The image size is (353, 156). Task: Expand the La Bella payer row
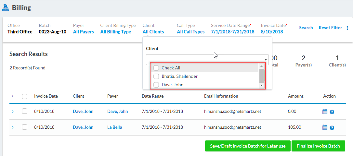[13, 127]
